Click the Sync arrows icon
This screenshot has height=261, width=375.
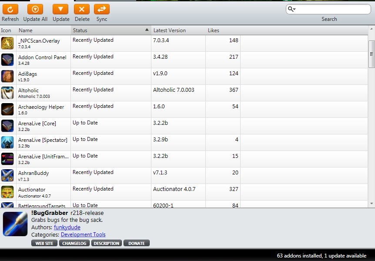[102, 9]
